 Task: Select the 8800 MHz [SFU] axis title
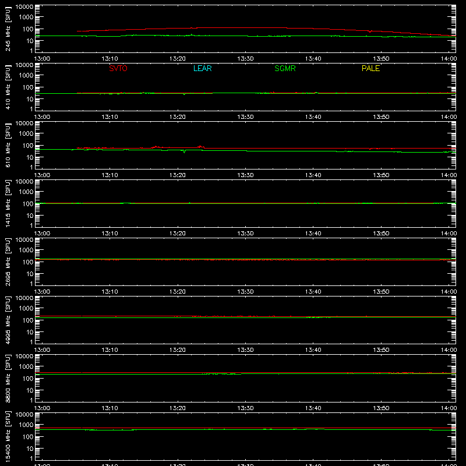tap(8, 378)
